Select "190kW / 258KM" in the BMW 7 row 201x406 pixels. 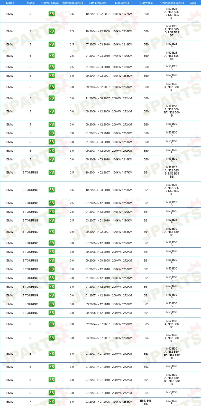[x=122, y=402]
